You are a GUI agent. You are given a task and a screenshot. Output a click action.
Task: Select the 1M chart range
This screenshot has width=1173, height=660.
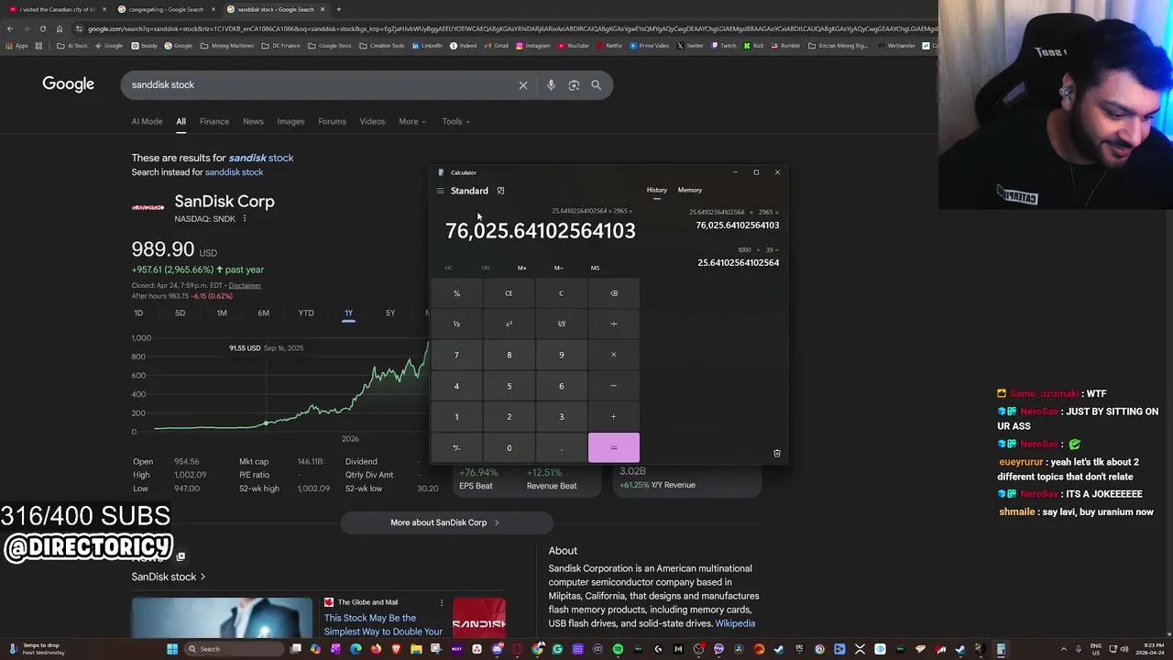[x=222, y=313]
